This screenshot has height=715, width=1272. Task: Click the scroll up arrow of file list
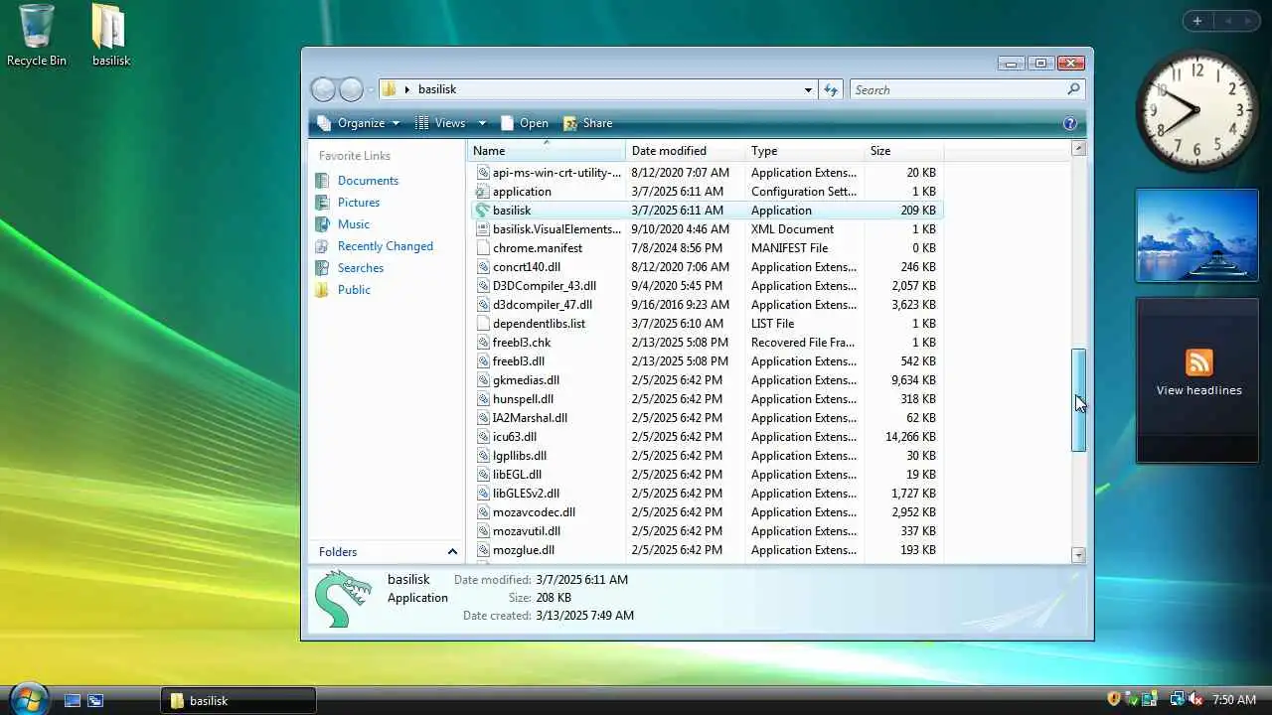(x=1079, y=149)
